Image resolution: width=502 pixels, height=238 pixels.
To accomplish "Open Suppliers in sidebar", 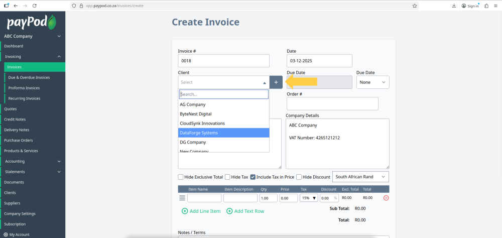I will pyautogui.click(x=33, y=203).
